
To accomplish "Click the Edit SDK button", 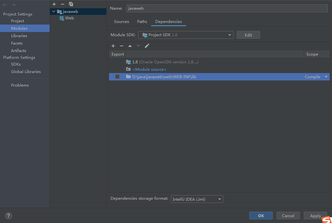I will (248, 35).
